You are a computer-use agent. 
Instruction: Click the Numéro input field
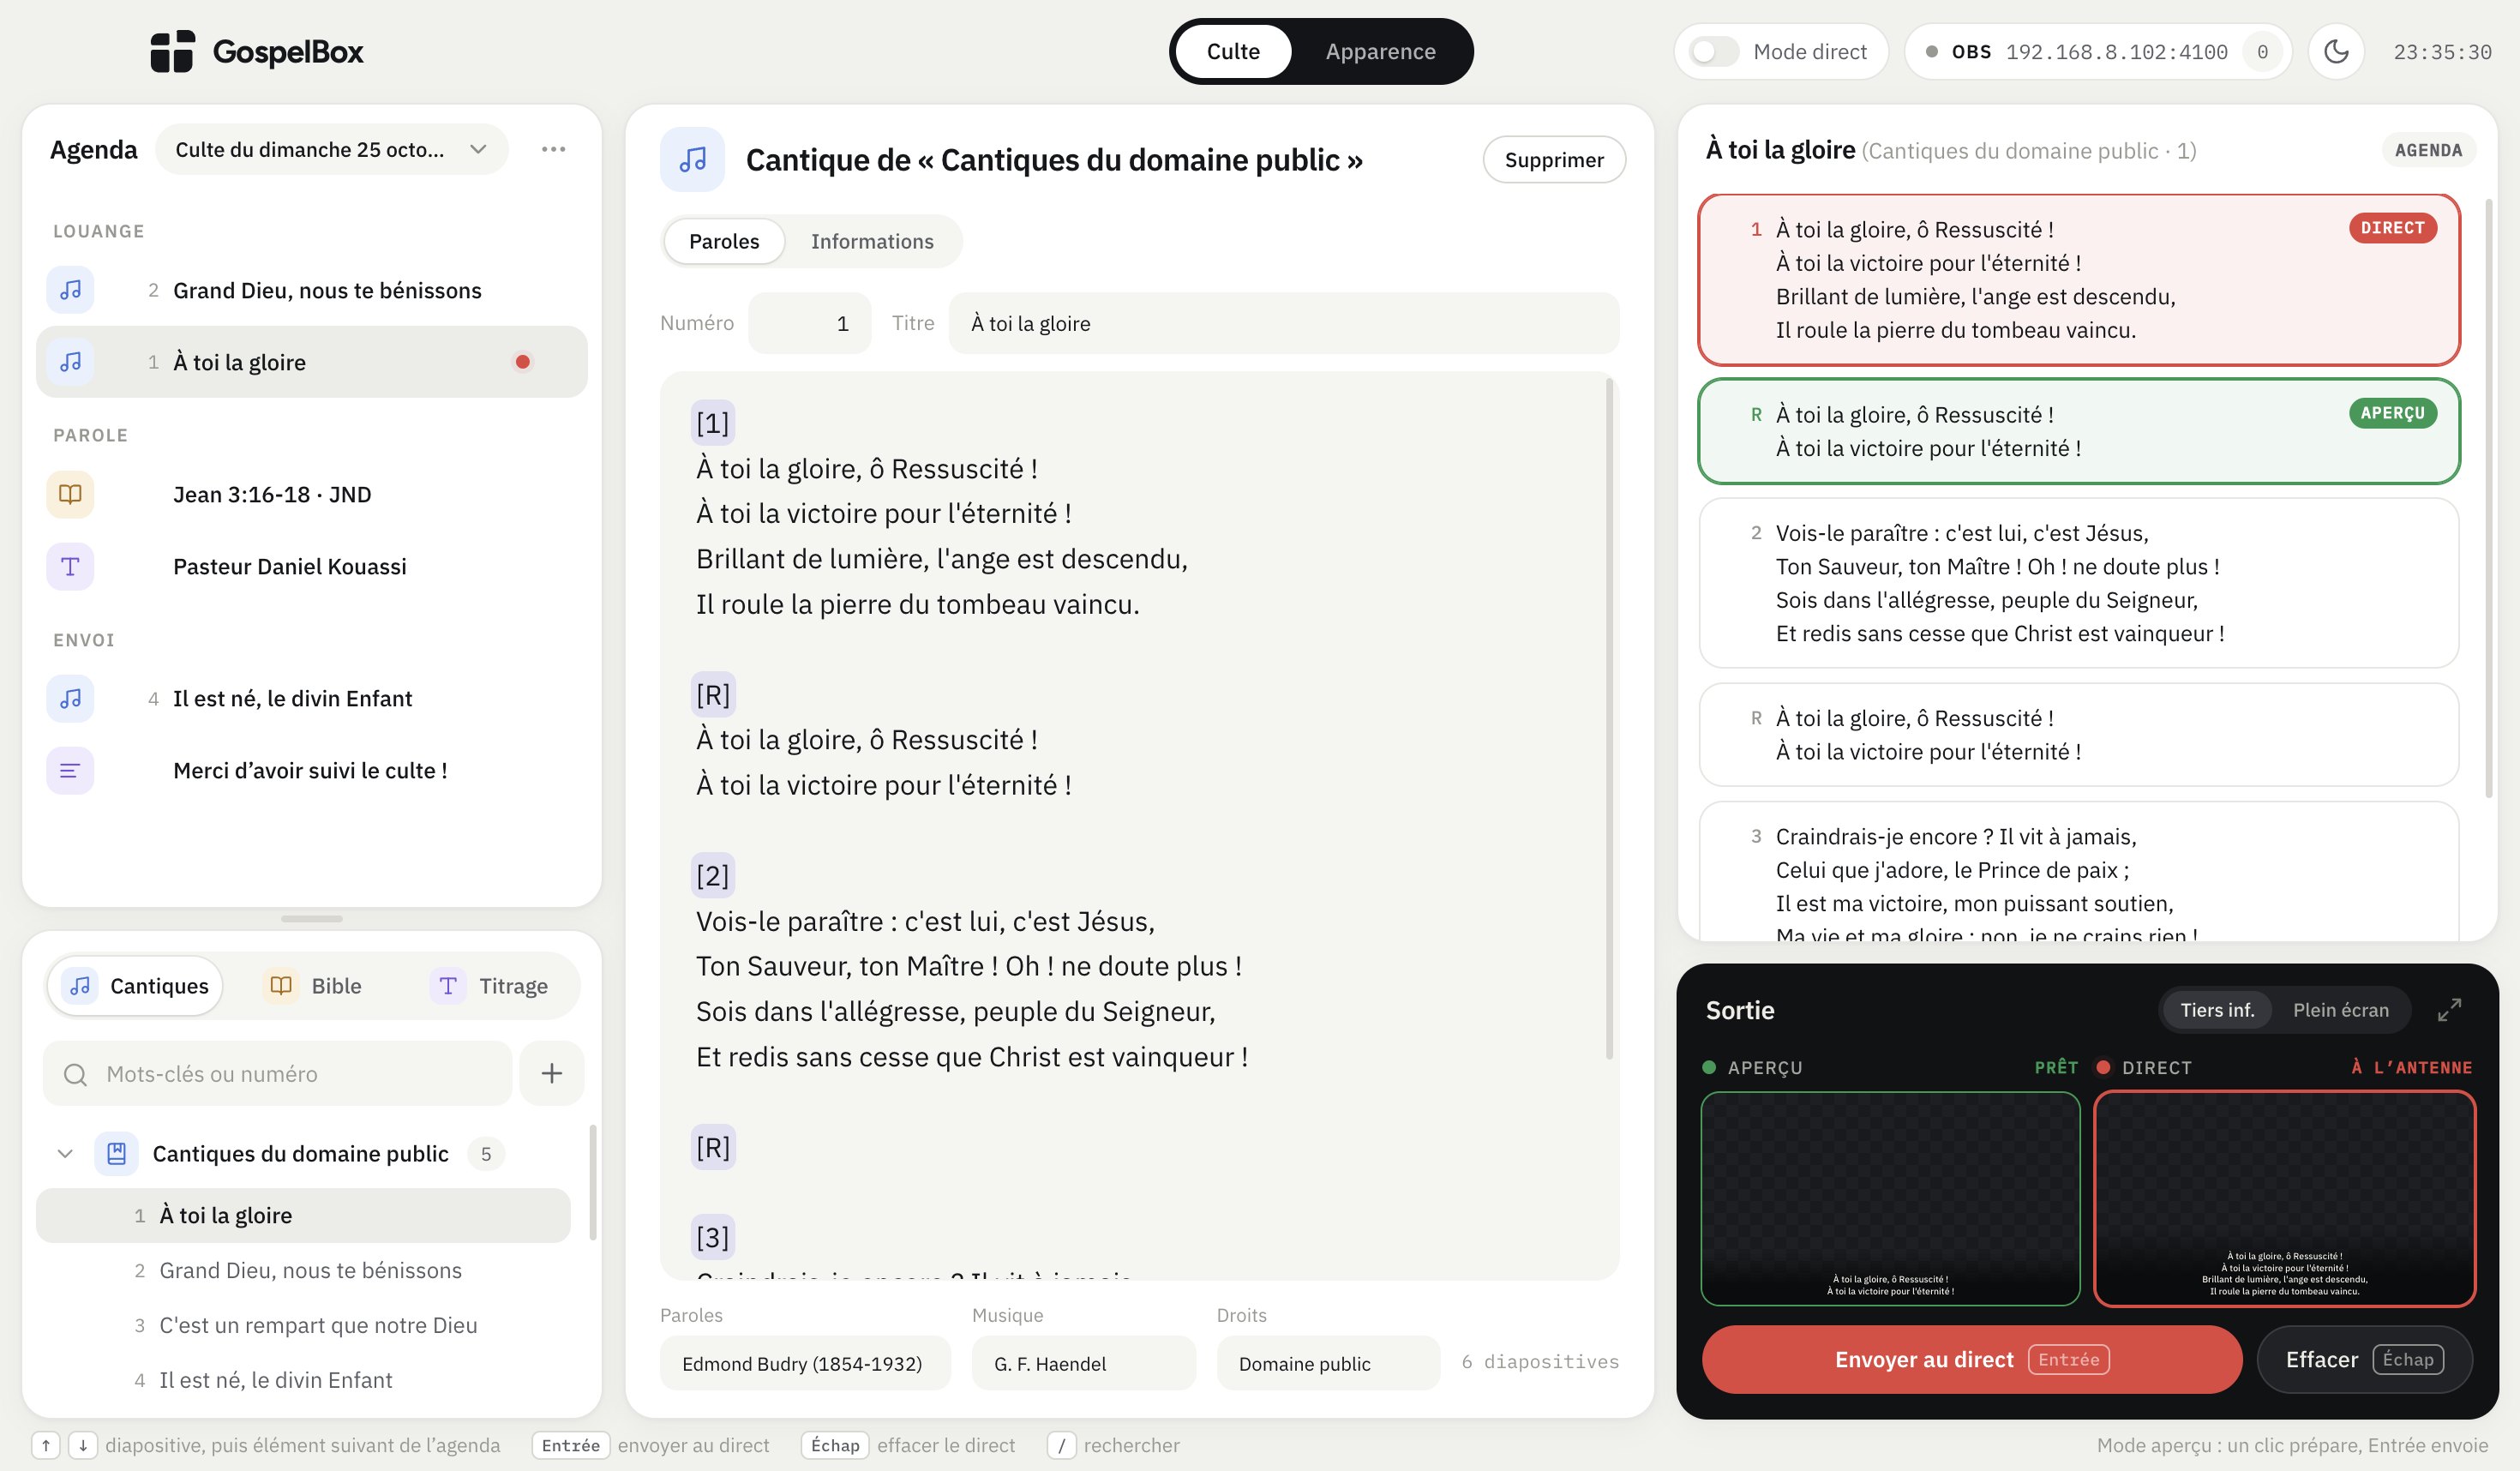pos(809,323)
